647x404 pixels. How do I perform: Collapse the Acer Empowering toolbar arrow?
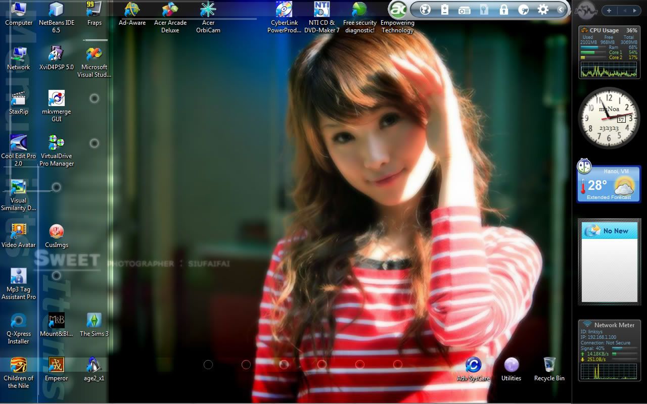coord(561,10)
